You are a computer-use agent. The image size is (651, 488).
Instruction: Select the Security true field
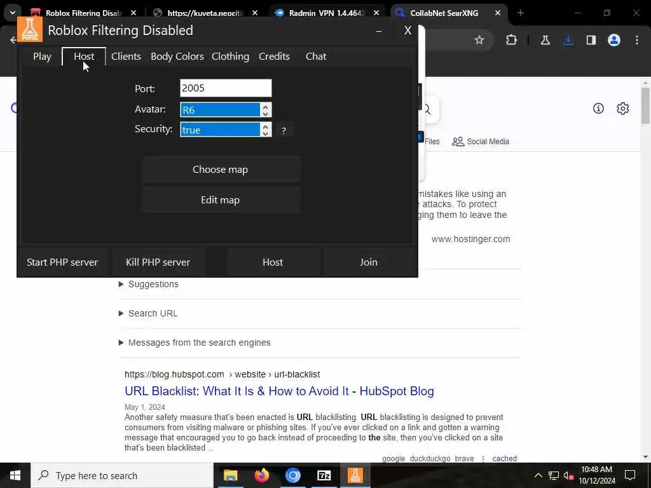[x=220, y=130]
